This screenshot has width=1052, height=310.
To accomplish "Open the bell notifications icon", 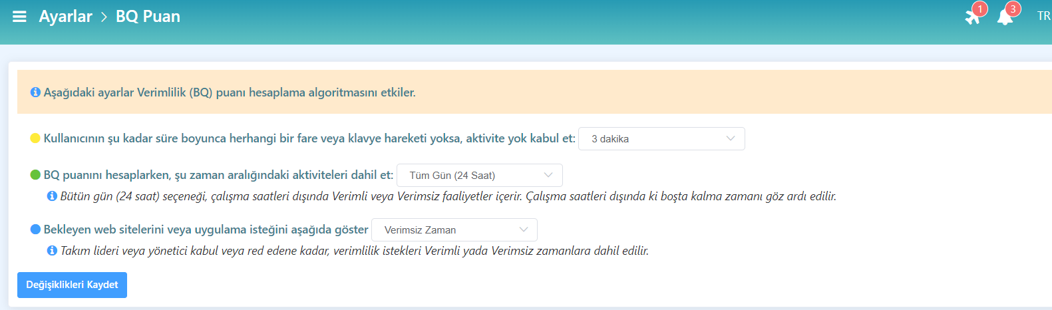I will click(x=1004, y=18).
